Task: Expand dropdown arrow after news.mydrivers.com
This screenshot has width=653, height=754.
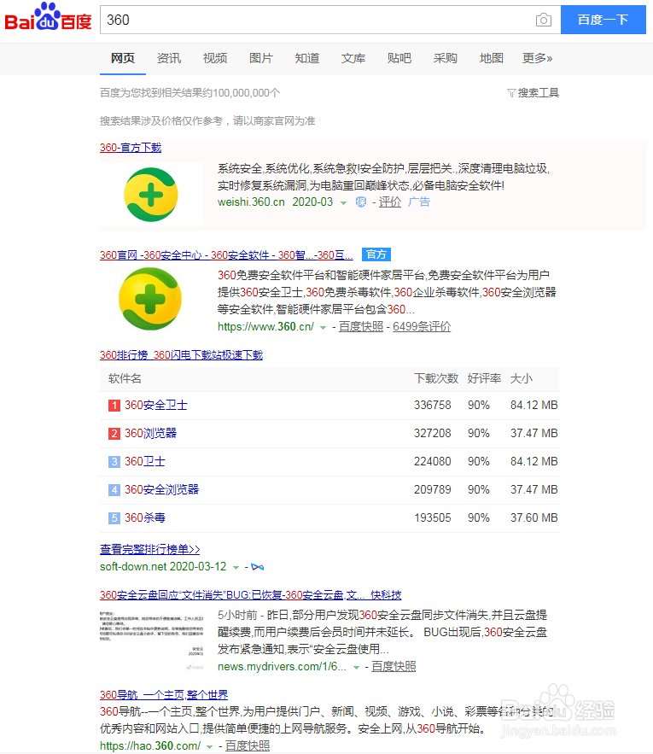Action: 356,668
